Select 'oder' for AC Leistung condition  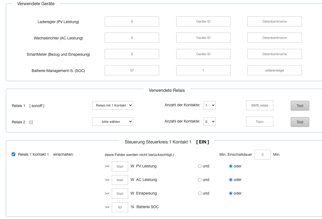pos(231,180)
